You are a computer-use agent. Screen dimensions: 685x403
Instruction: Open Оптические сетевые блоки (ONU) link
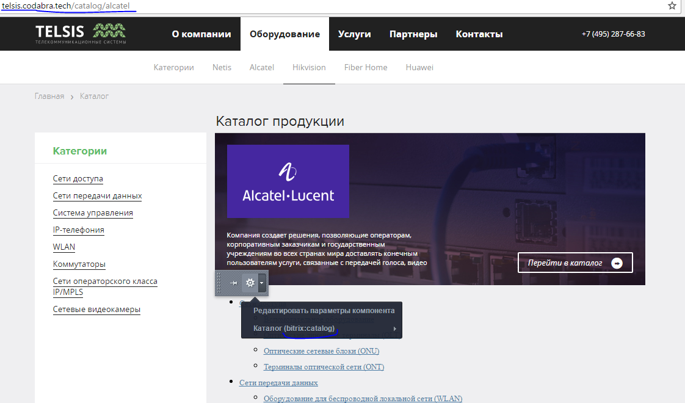click(322, 351)
